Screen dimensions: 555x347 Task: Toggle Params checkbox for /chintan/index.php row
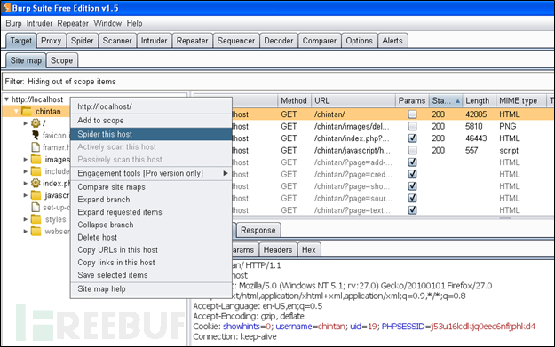(412, 138)
